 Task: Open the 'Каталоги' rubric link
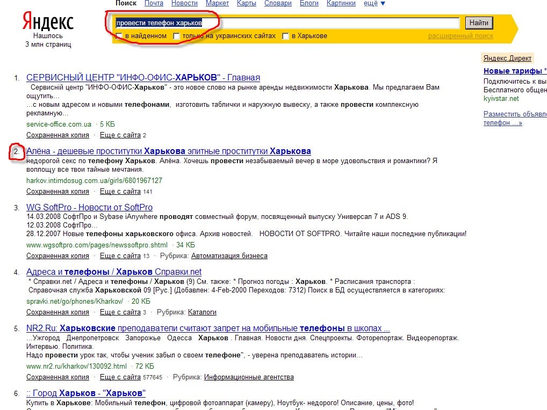[202, 312]
